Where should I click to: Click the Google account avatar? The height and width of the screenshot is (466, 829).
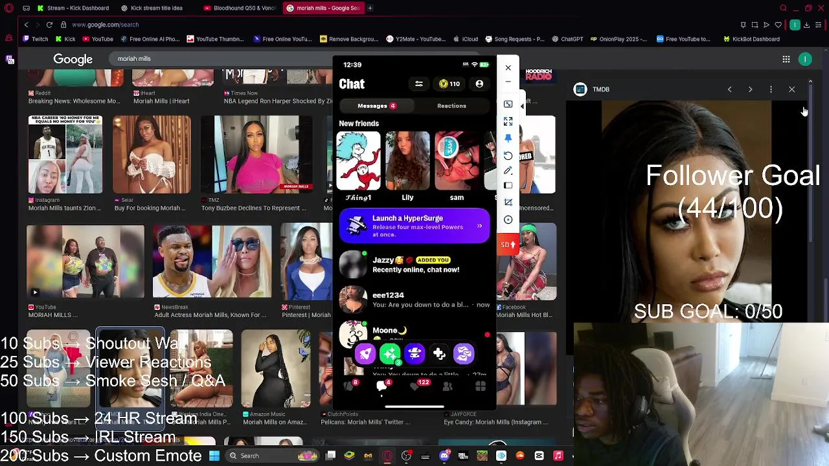pos(805,60)
